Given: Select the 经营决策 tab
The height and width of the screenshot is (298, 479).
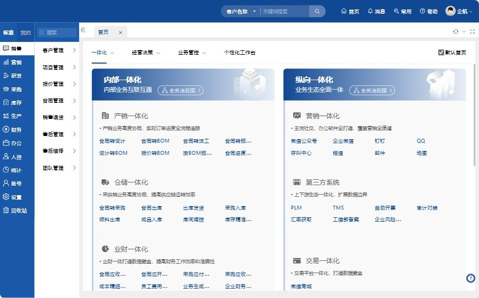Looking at the screenshot, I should click(143, 53).
